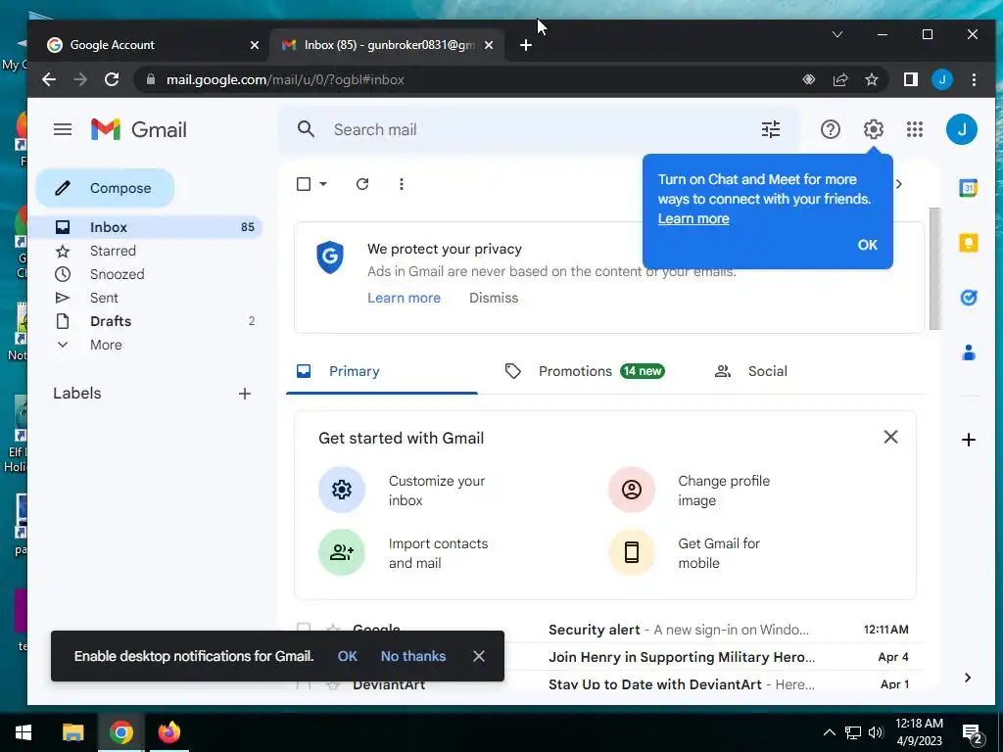Click the Compose button
Image resolution: width=1003 pixels, height=752 pixels.
click(x=105, y=188)
